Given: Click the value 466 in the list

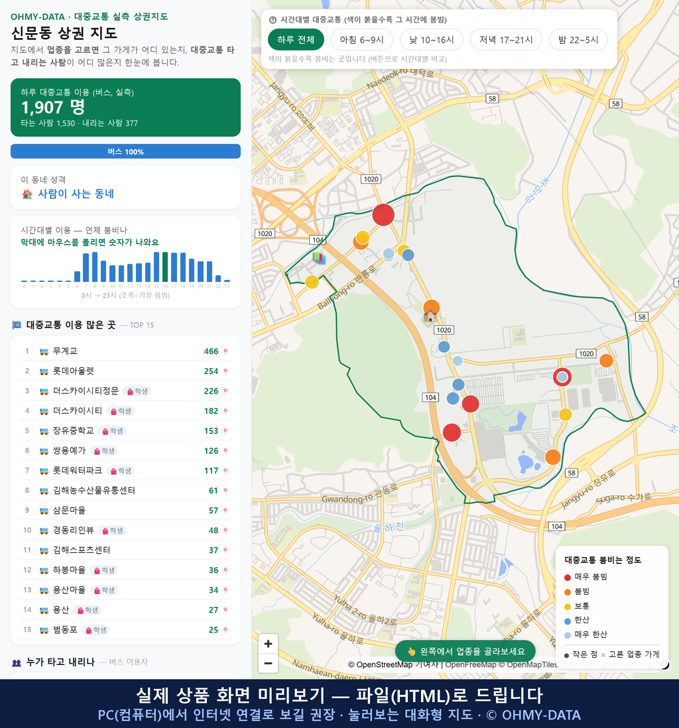Looking at the screenshot, I should 211,351.
